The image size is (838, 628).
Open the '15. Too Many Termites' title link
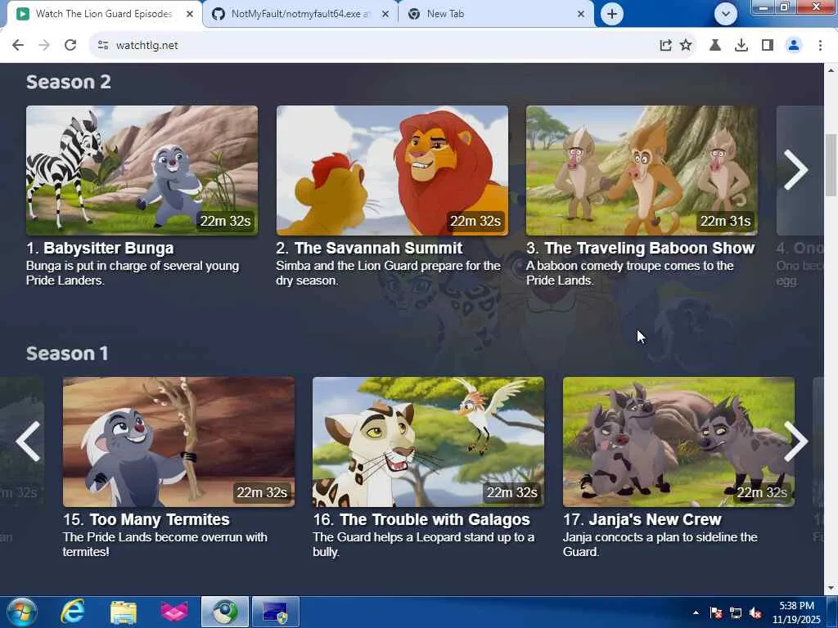pos(146,519)
